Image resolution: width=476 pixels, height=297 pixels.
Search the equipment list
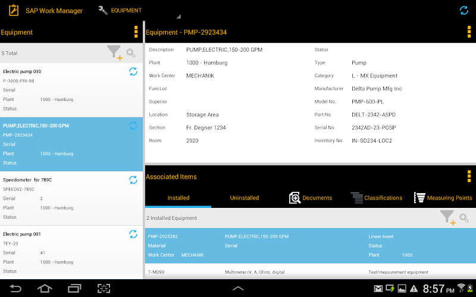point(131,53)
